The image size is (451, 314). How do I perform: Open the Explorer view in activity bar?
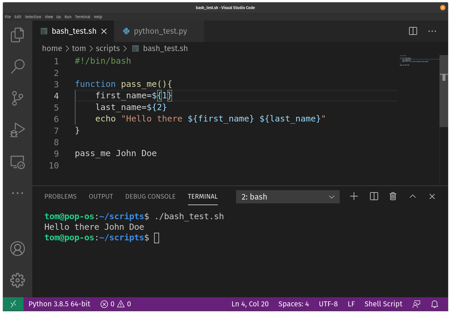click(17, 35)
